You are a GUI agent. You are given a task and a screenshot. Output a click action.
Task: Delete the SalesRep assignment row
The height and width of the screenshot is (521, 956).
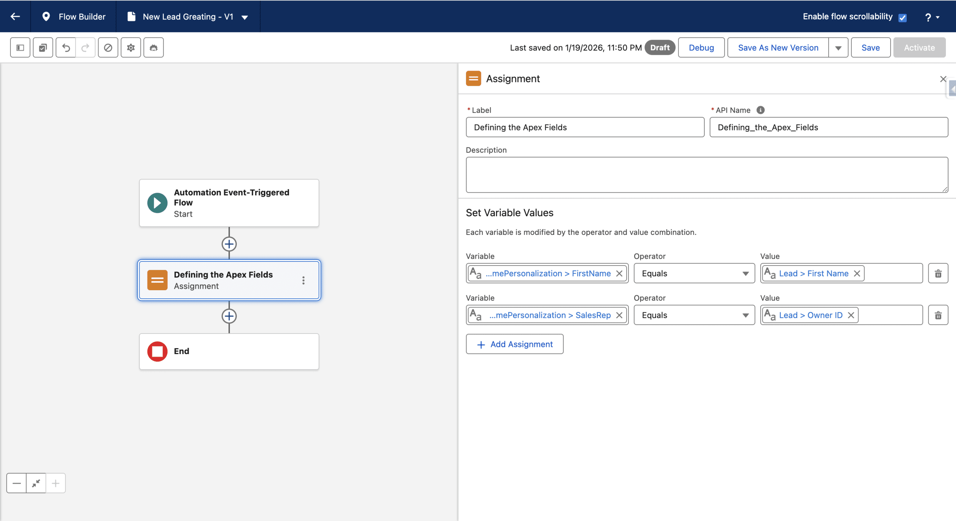click(938, 315)
